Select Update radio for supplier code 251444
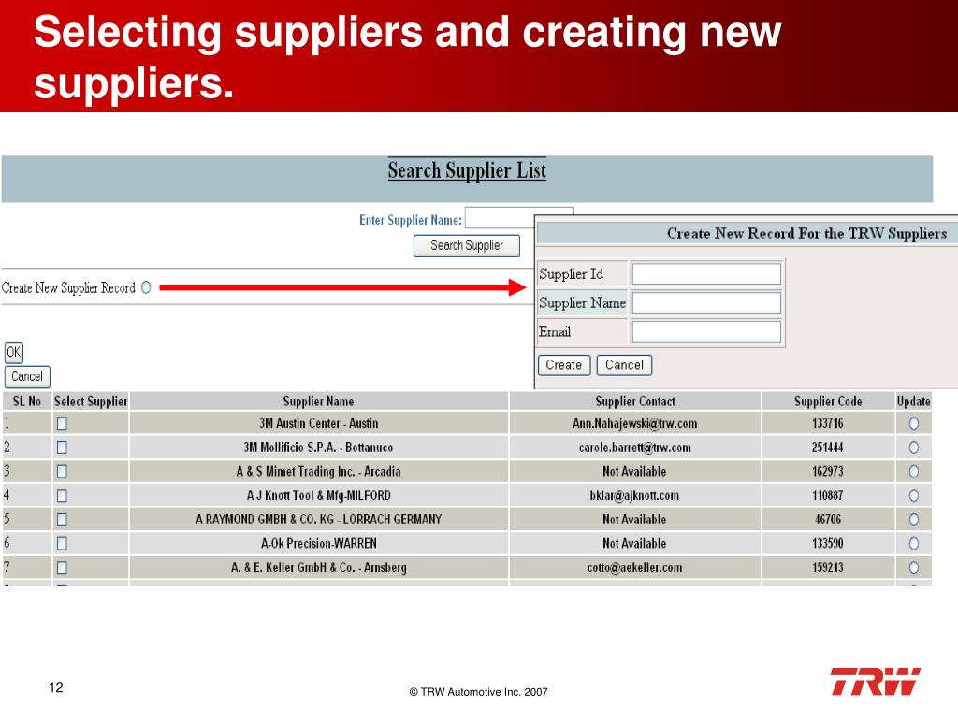This screenshot has width=958, height=719. [x=913, y=448]
